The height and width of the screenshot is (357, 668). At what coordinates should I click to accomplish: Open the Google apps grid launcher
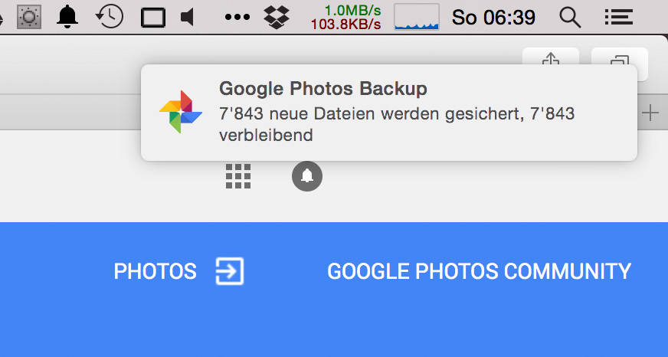(238, 176)
